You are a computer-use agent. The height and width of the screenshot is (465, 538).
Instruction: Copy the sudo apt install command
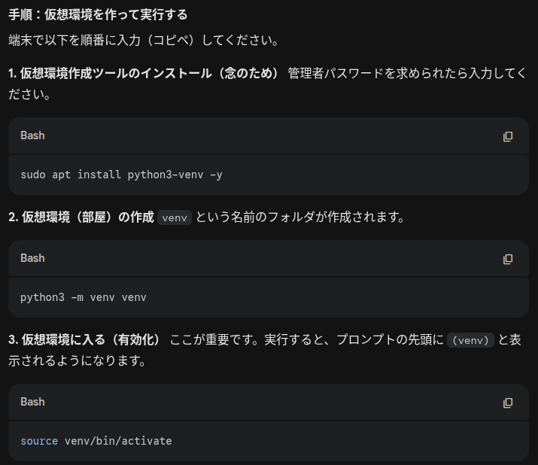(508, 136)
